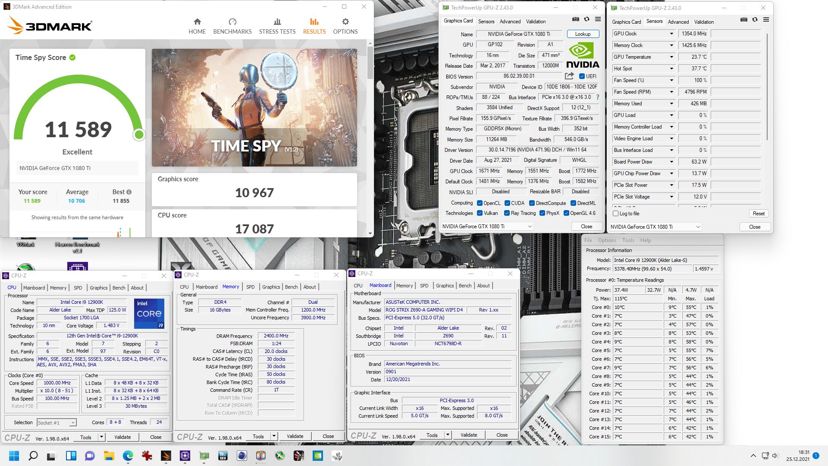Click the RESULTS nav item in 3DMark
The height and width of the screenshot is (466, 828).
coord(314,26)
